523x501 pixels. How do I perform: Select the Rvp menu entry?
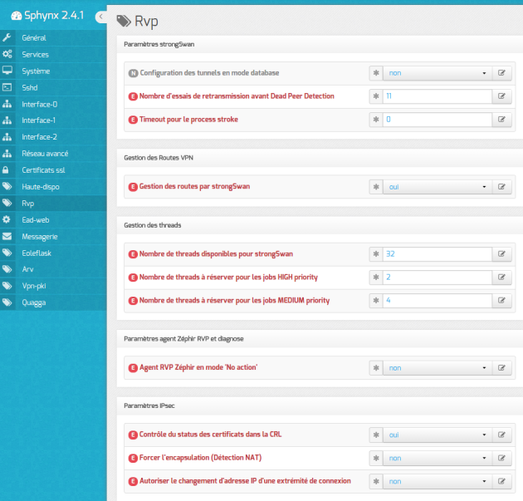(x=53, y=204)
